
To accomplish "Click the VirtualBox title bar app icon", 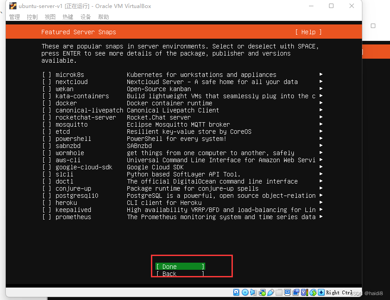I will [x=12, y=6].
